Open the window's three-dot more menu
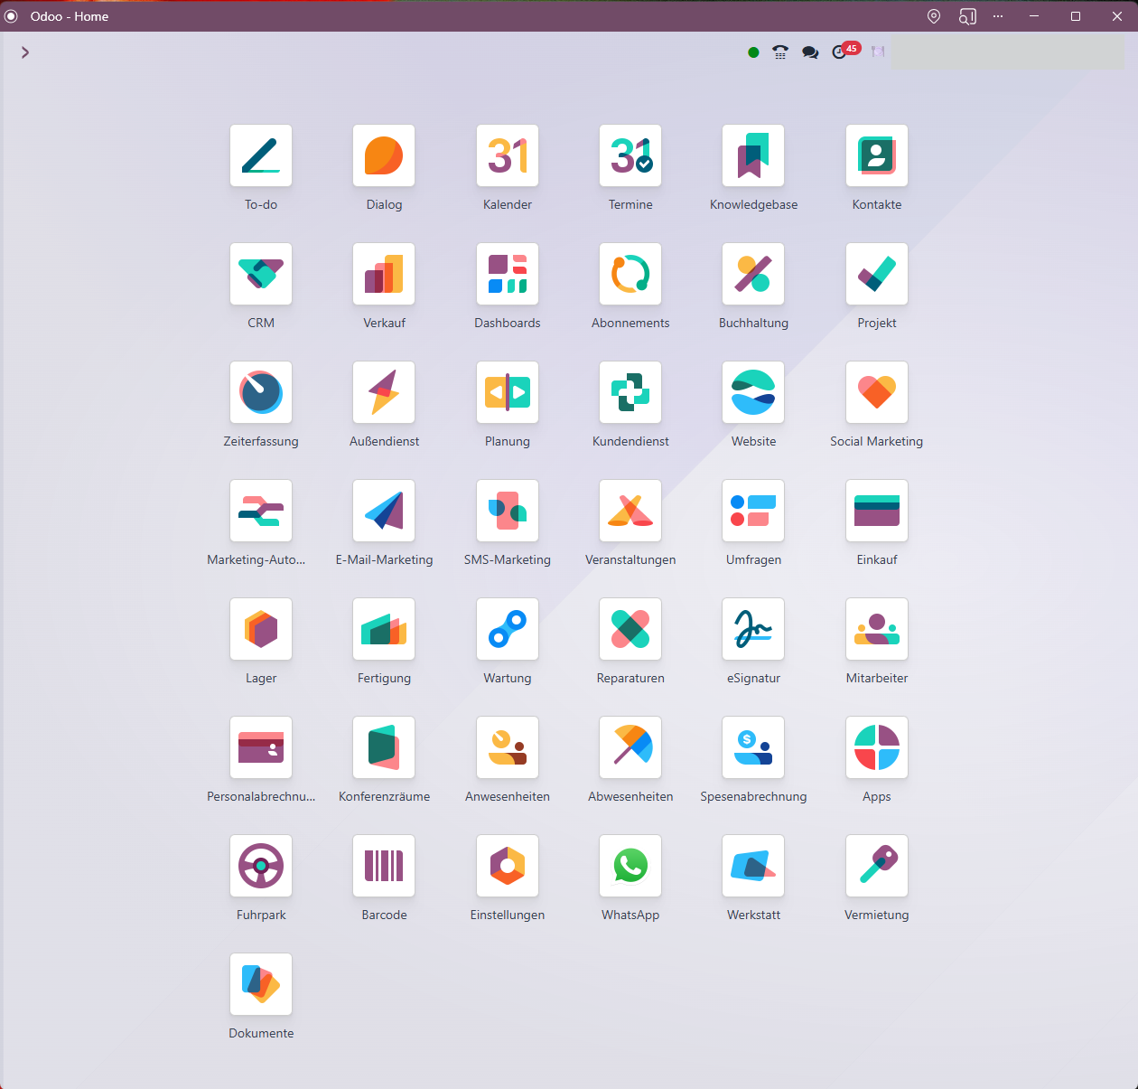 point(998,16)
